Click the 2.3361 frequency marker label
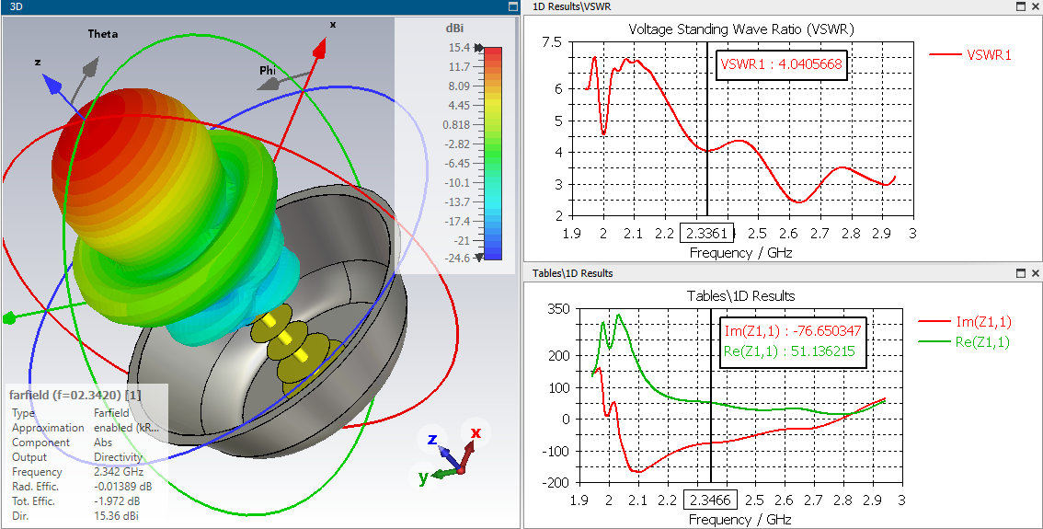This screenshot has height=529, width=1043. point(706,234)
